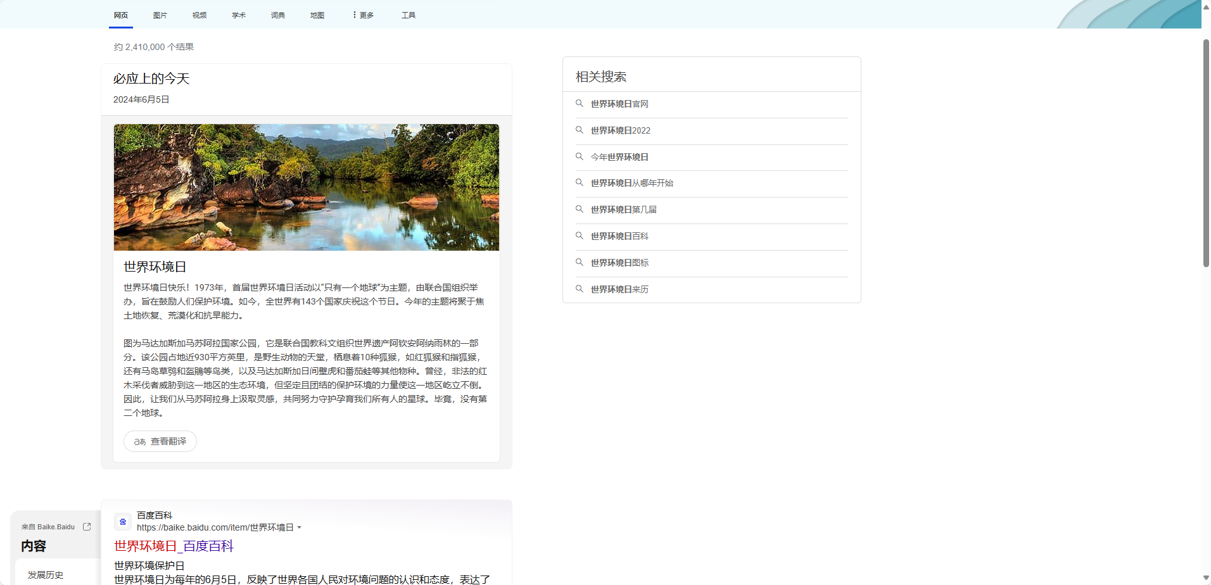This screenshot has height=585, width=1211.
Task: Open the external link icon beside Baike.Baidu
Action: click(87, 527)
